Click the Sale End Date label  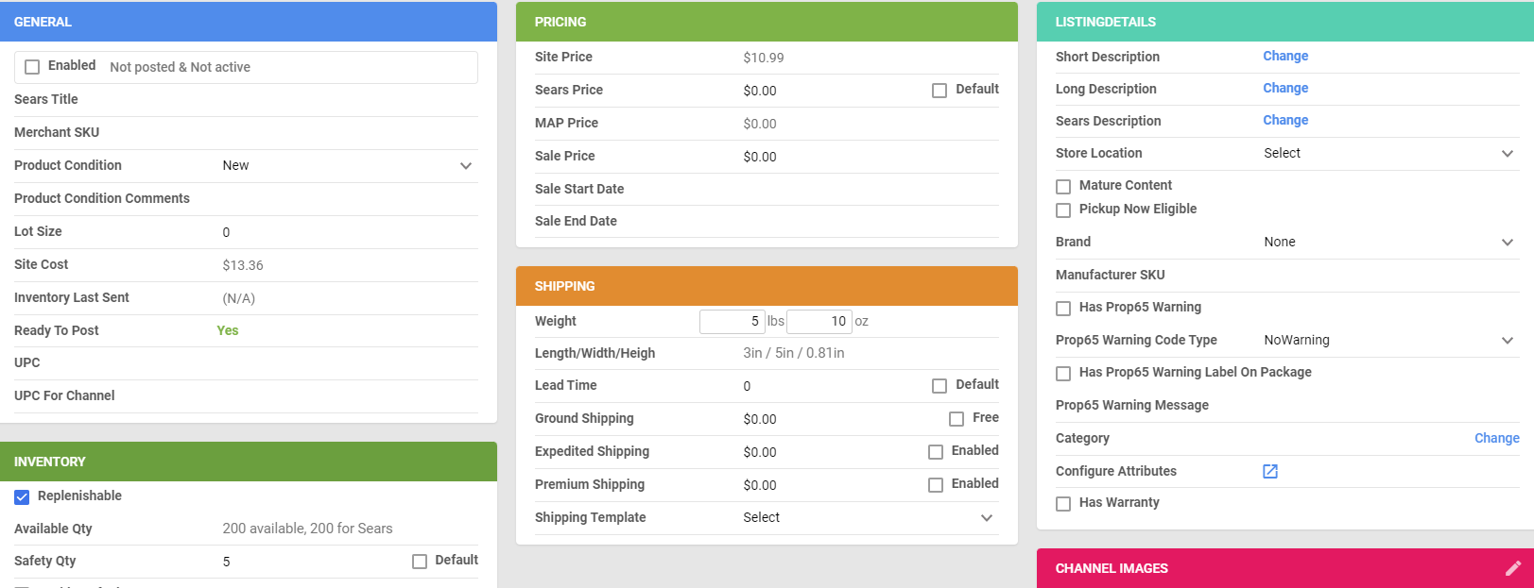(x=576, y=221)
